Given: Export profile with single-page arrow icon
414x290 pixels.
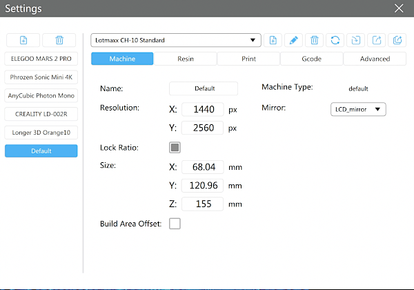Looking at the screenshot, I should (x=377, y=40).
